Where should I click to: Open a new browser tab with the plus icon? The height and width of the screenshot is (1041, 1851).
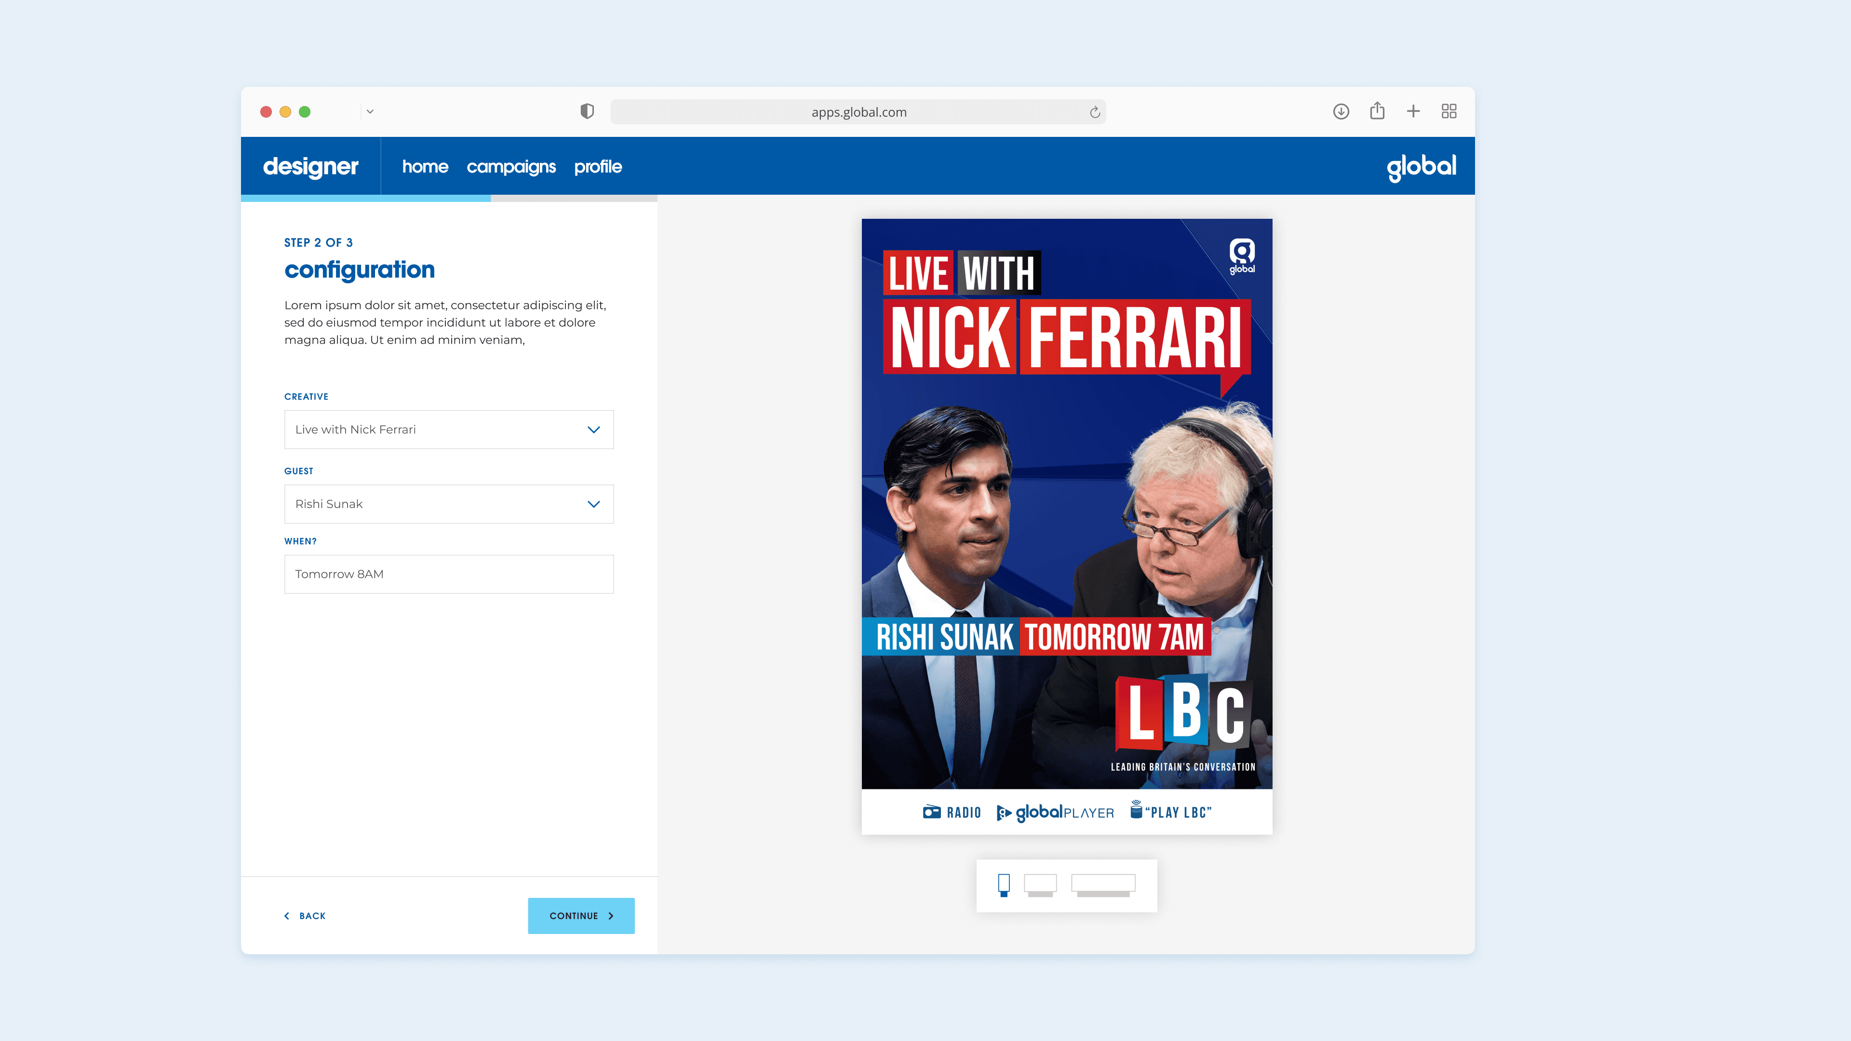click(x=1413, y=111)
